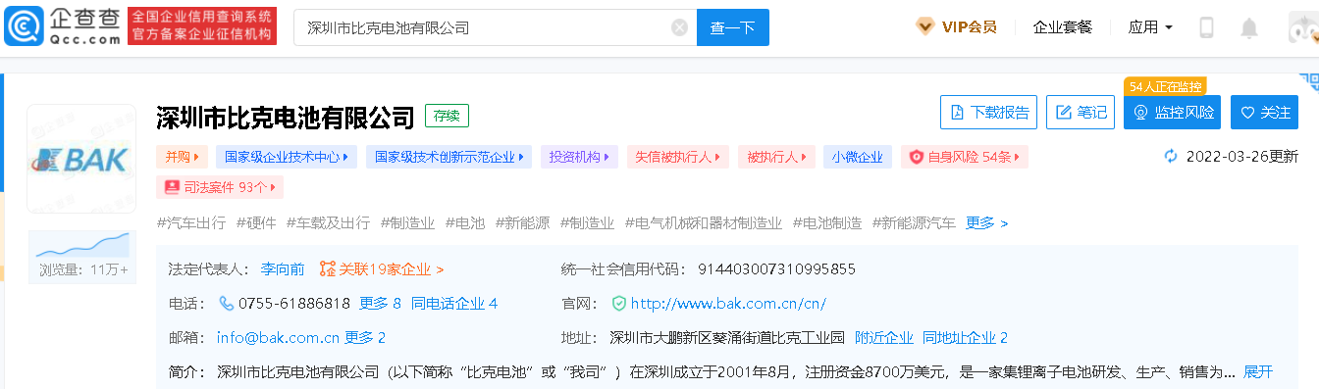Expand the 投资机构 tag
Screen dimensions: 1319x389
(579, 157)
